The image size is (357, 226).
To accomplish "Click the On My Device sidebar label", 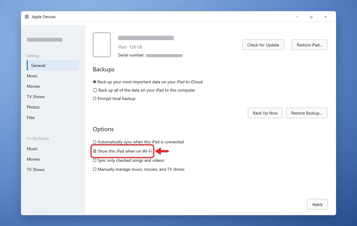I will click(x=38, y=139).
